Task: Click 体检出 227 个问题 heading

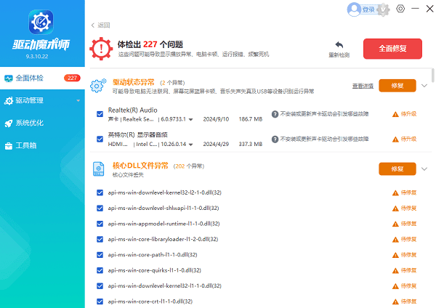Action: click(150, 44)
